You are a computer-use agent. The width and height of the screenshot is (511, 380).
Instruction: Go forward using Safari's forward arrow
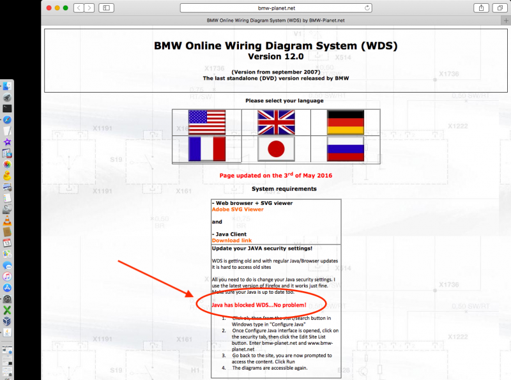pos(89,8)
